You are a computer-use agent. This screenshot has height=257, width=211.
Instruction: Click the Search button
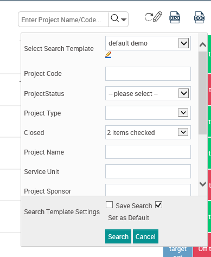tap(118, 236)
